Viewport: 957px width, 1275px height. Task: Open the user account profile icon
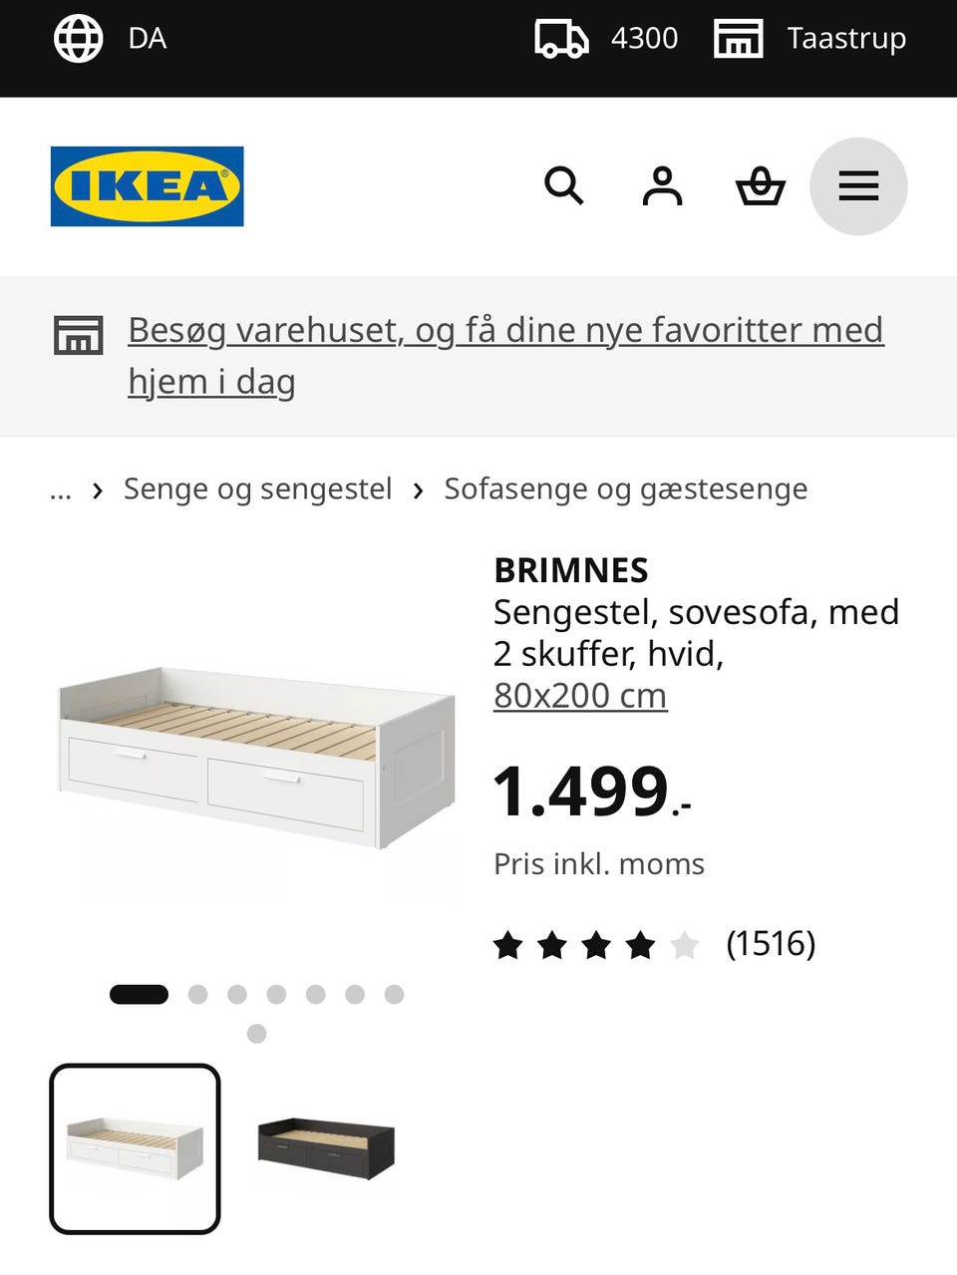pyautogui.click(x=662, y=186)
